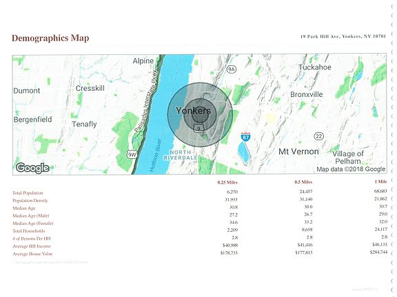Click the male median age value 27.2
Screen dimensions: 397x297
(x=234, y=214)
